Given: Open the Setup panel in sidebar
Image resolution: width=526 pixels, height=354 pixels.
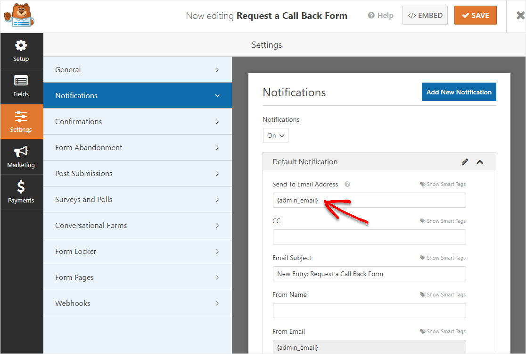Looking at the screenshot, I should [x=21, y=50].
